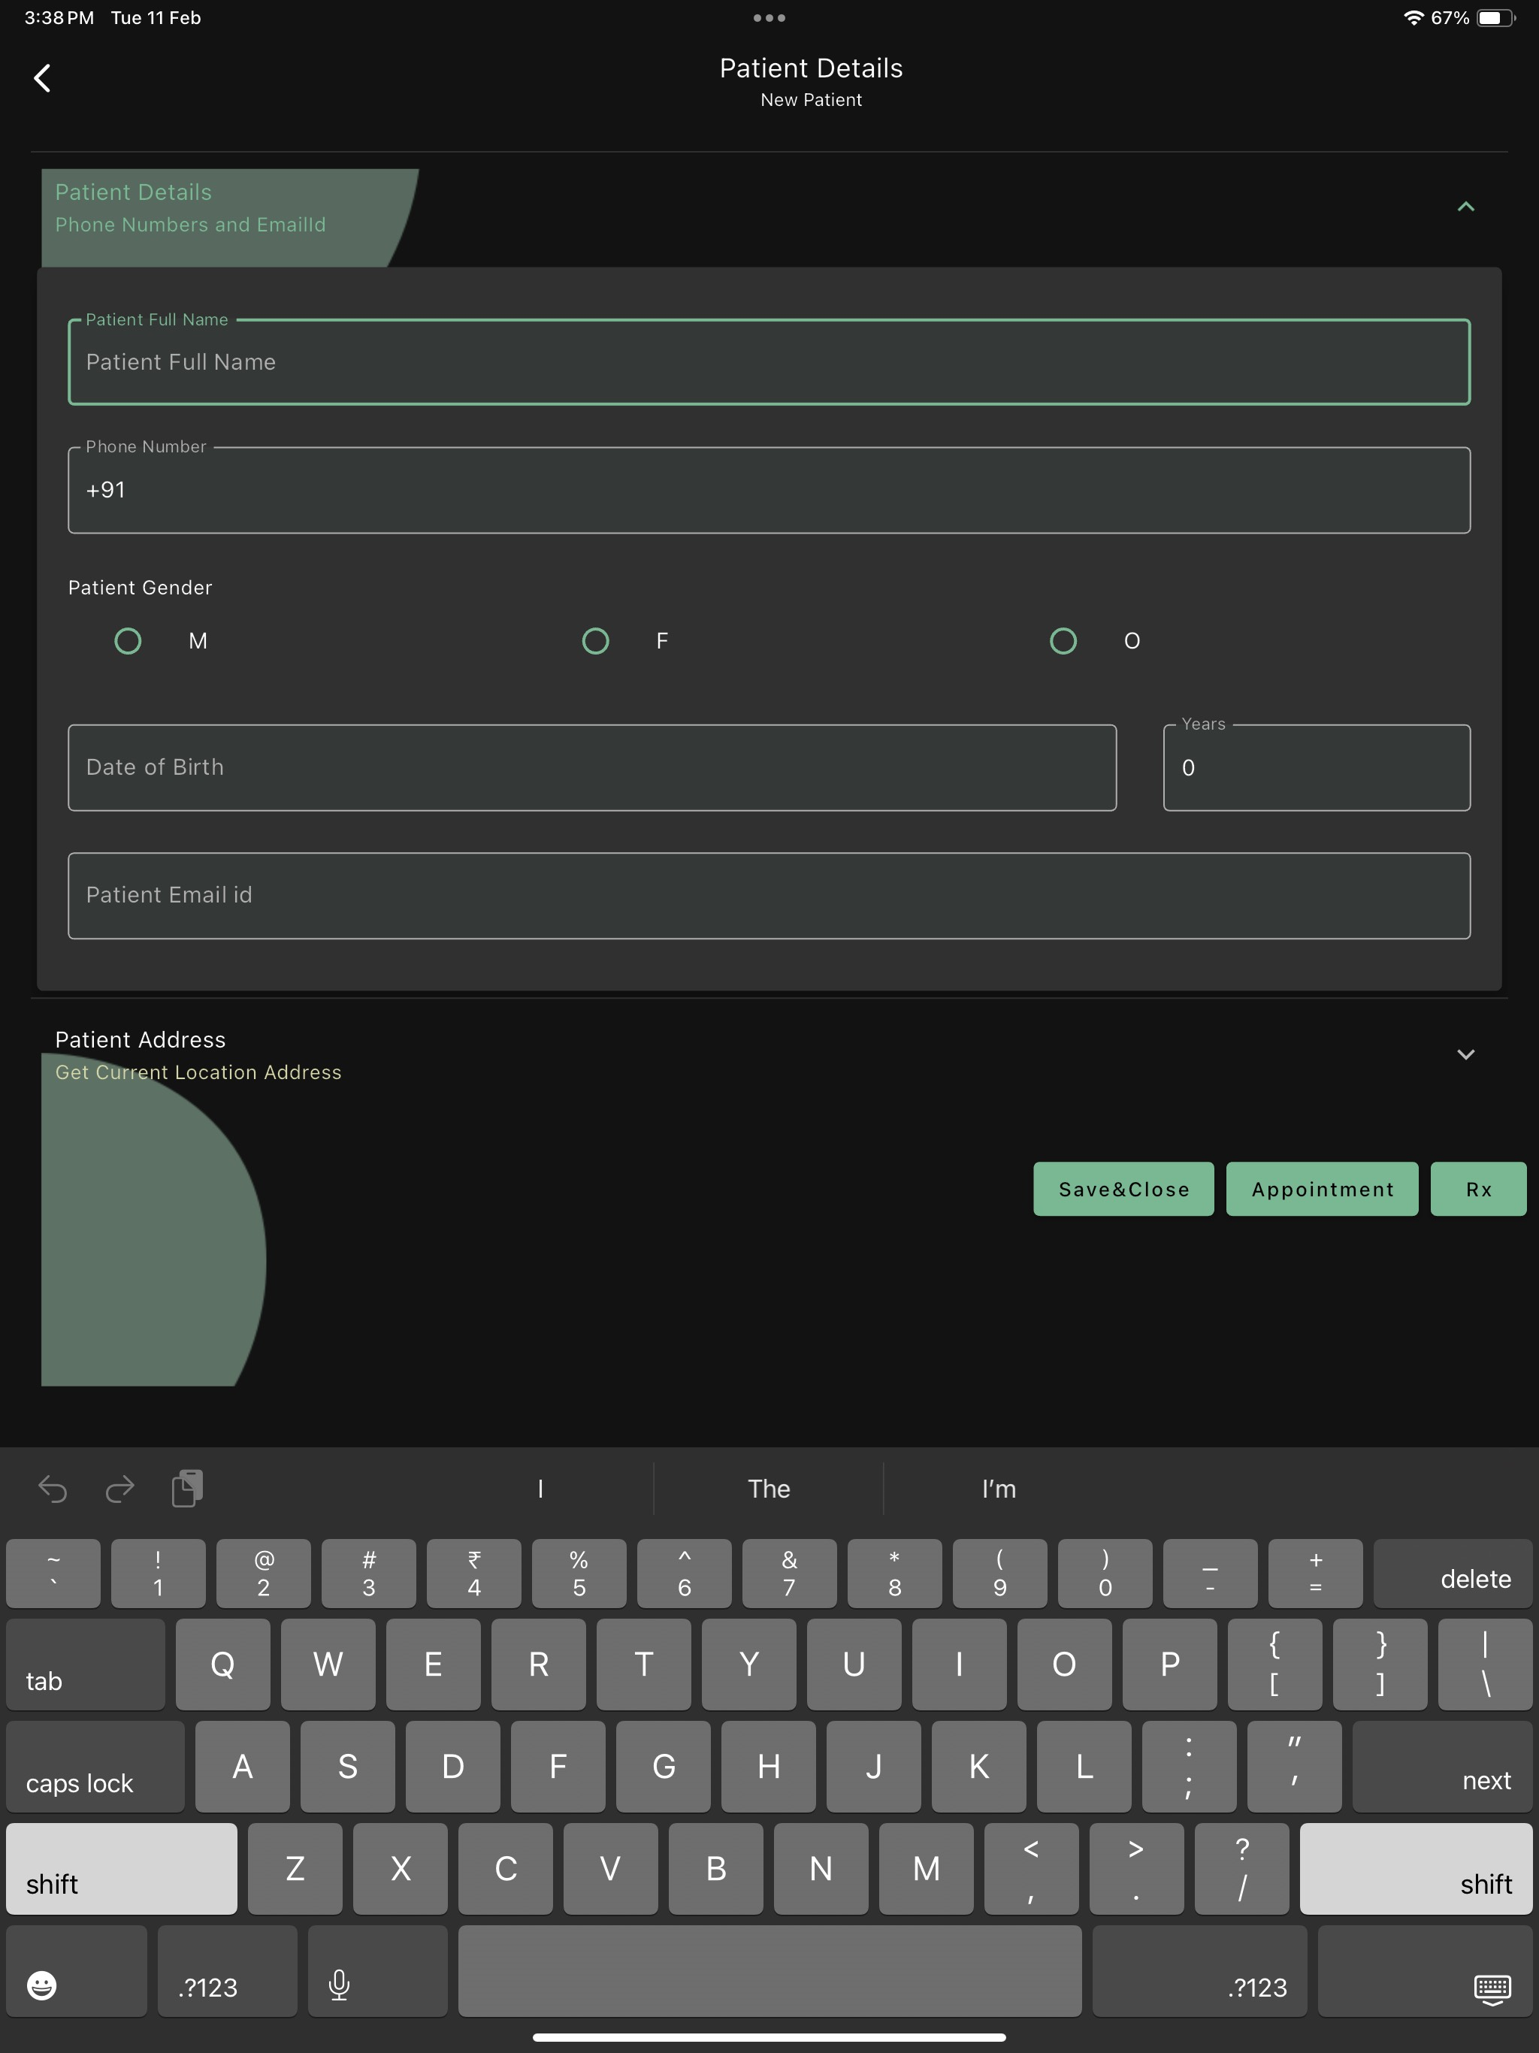This screenshot has height=2053, width=1539.
Task: Tap the rupee 4 key
Action: tap(473, 1573)
